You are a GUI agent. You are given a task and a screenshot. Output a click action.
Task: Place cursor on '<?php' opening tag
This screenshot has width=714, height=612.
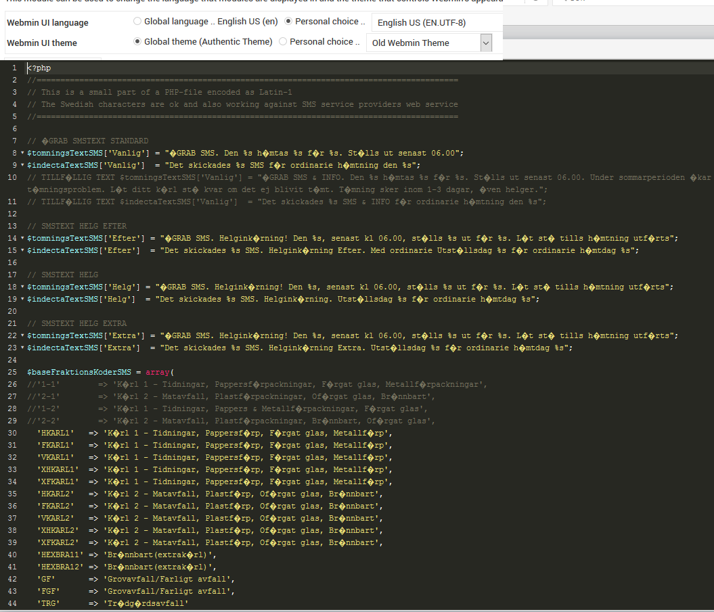click(x=39, y=68)
